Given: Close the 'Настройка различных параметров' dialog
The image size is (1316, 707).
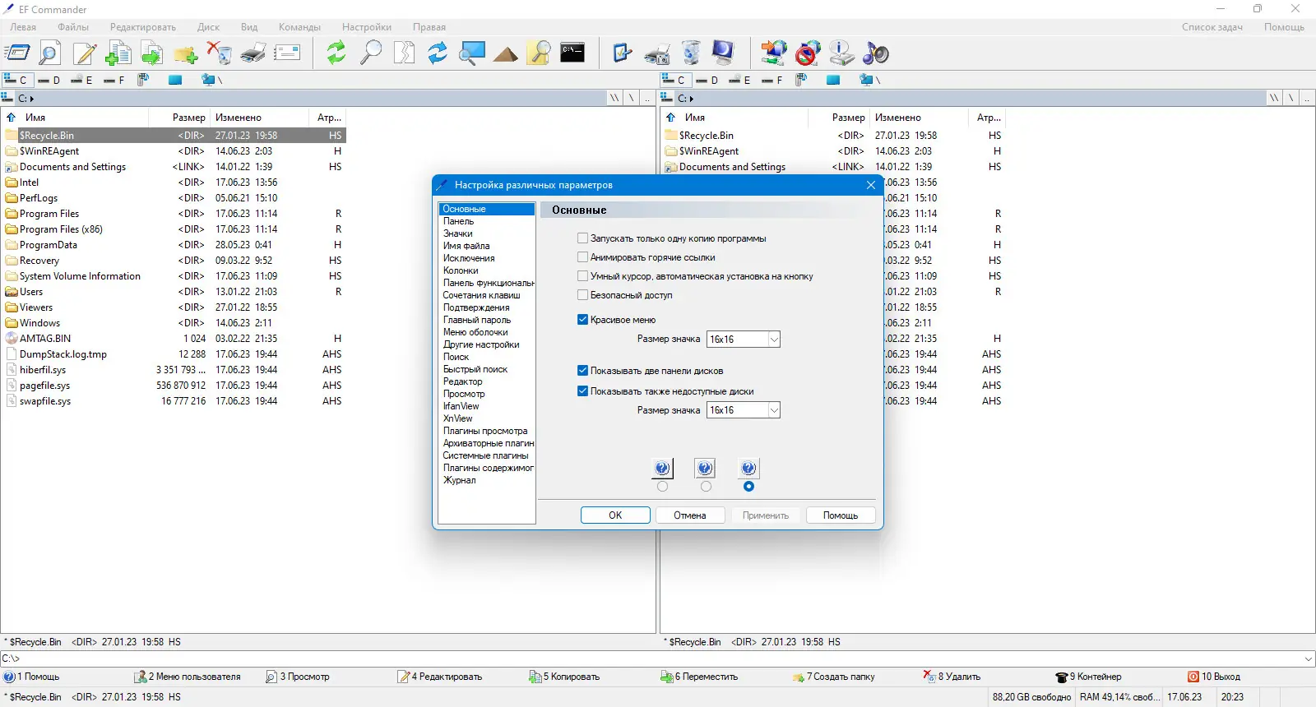Looking at the screenshot, I should (871, 185).
